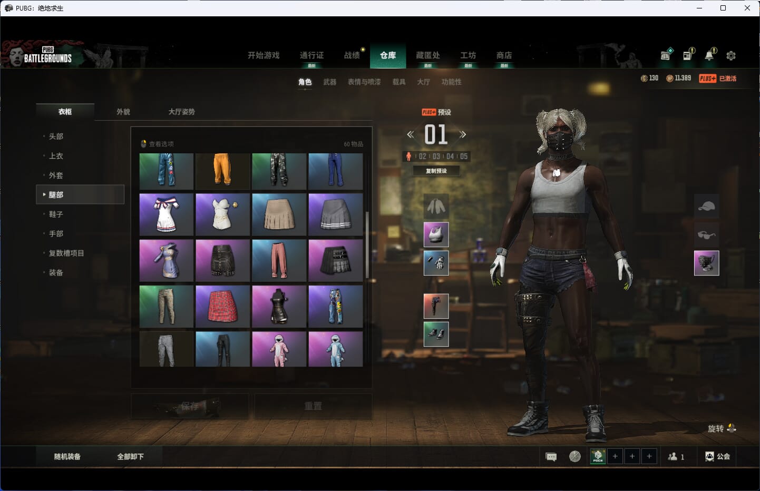Open the chat bubble icon
Viewport: 760px width, 491px height.
coord(551,457)
